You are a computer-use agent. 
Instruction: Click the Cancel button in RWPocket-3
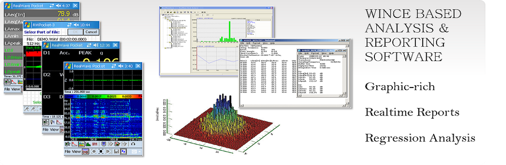click(x=91, y=32)
